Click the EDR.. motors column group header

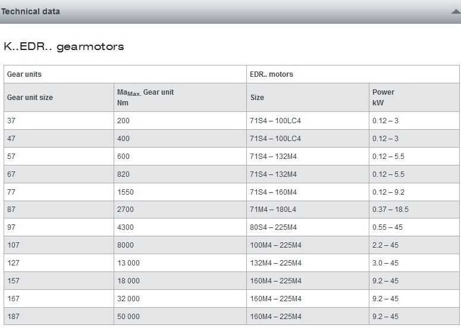[x=353, y=74]
